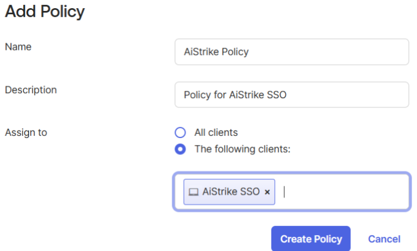Click empty area of clients selection box

[x=346, y=192]
